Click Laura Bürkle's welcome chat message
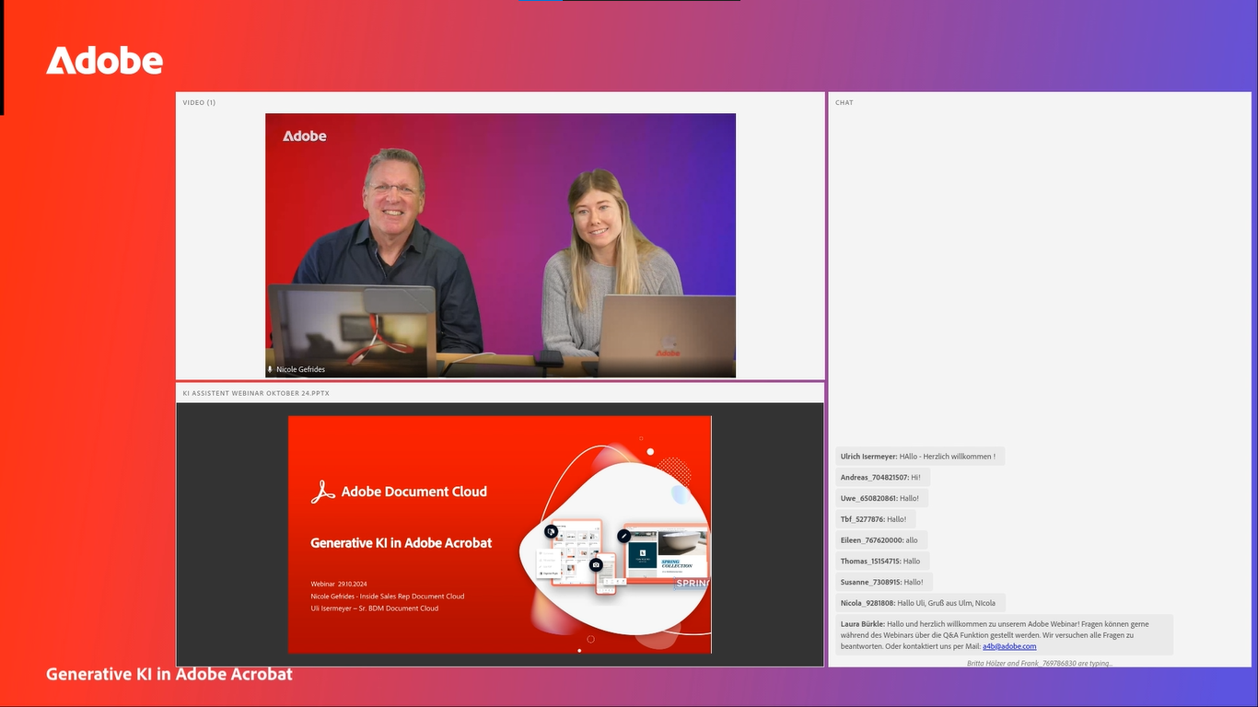Screen dimensions: 1258x707 pyautogui.click(x=1004, y=635)
